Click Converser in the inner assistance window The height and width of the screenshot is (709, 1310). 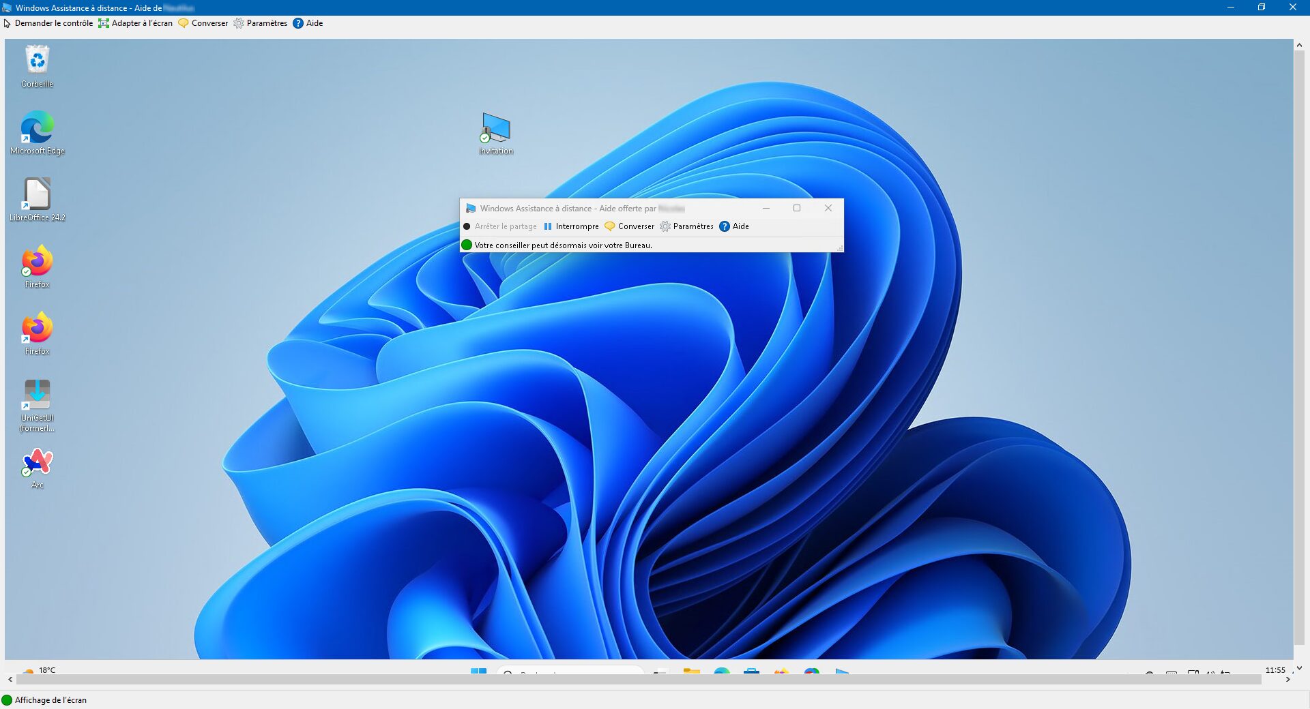pos(629,226)
